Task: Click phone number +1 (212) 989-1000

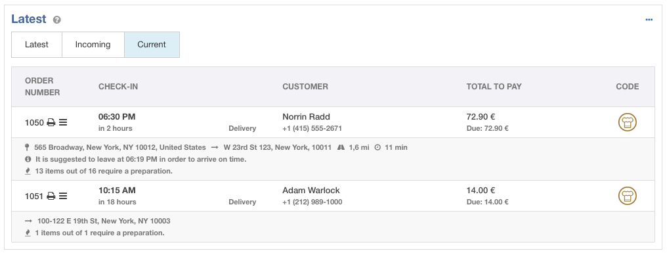Action: click(x=312, y=202)
